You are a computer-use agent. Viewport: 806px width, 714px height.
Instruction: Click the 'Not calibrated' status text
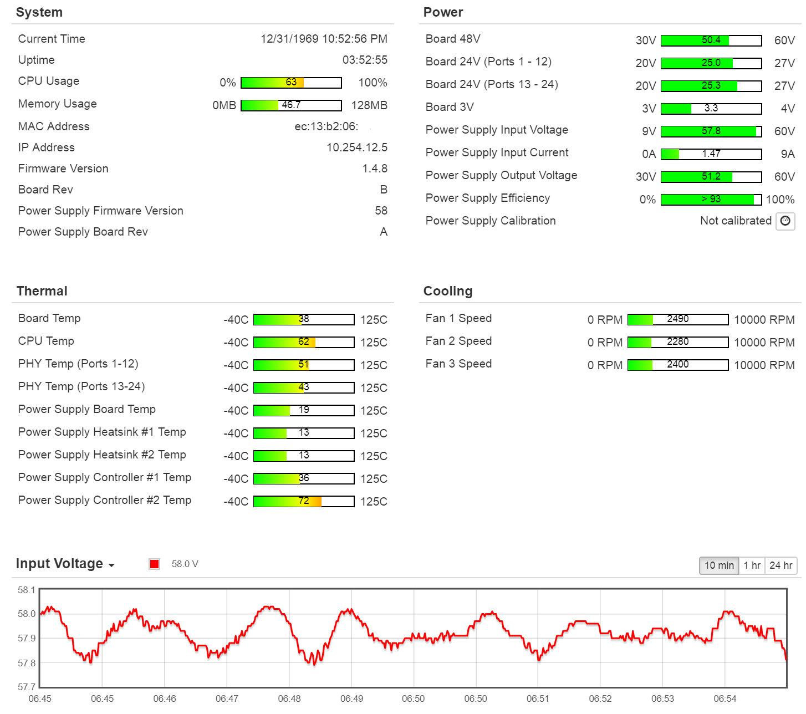[735, 221]
